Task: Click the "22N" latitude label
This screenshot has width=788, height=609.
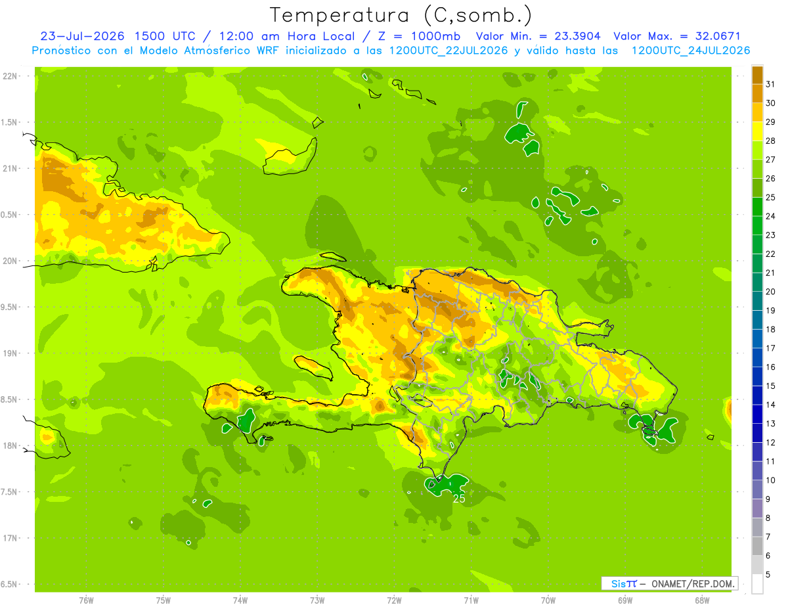Action: (10, 76)
